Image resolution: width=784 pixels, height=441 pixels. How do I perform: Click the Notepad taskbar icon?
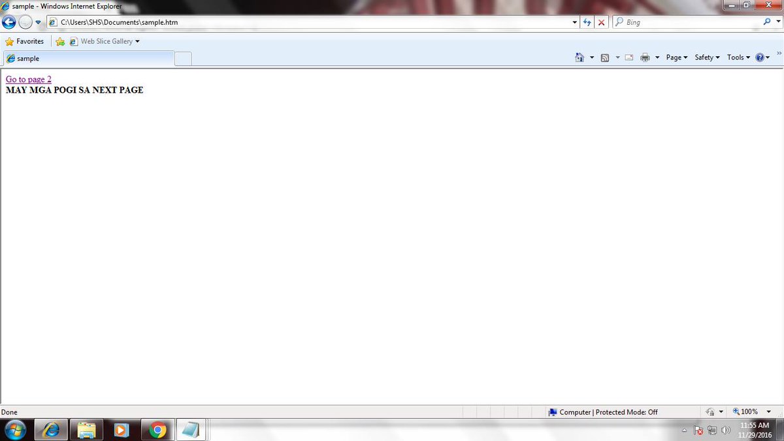(192, 430)
